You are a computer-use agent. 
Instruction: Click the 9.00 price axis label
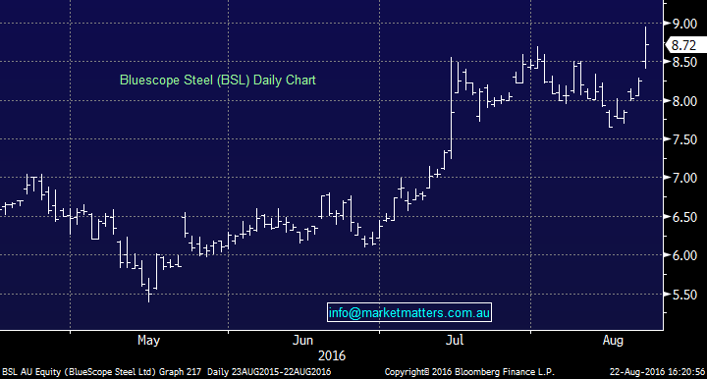684,24
